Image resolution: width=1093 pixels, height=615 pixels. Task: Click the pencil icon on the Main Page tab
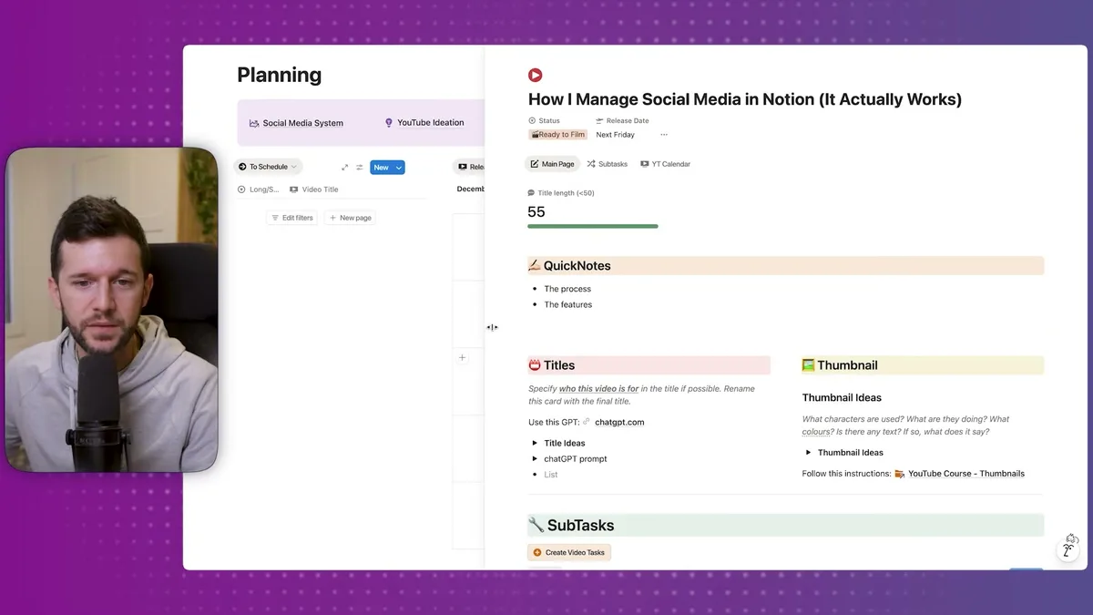click(535, 163)
